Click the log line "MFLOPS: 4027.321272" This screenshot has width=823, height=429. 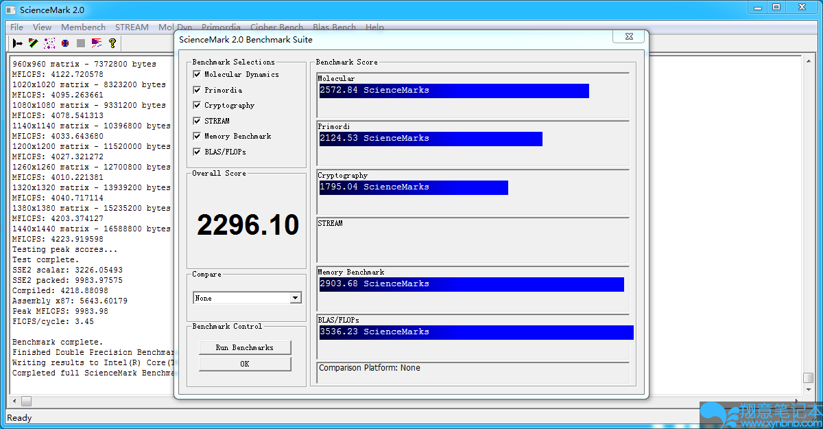coord(58,156)
